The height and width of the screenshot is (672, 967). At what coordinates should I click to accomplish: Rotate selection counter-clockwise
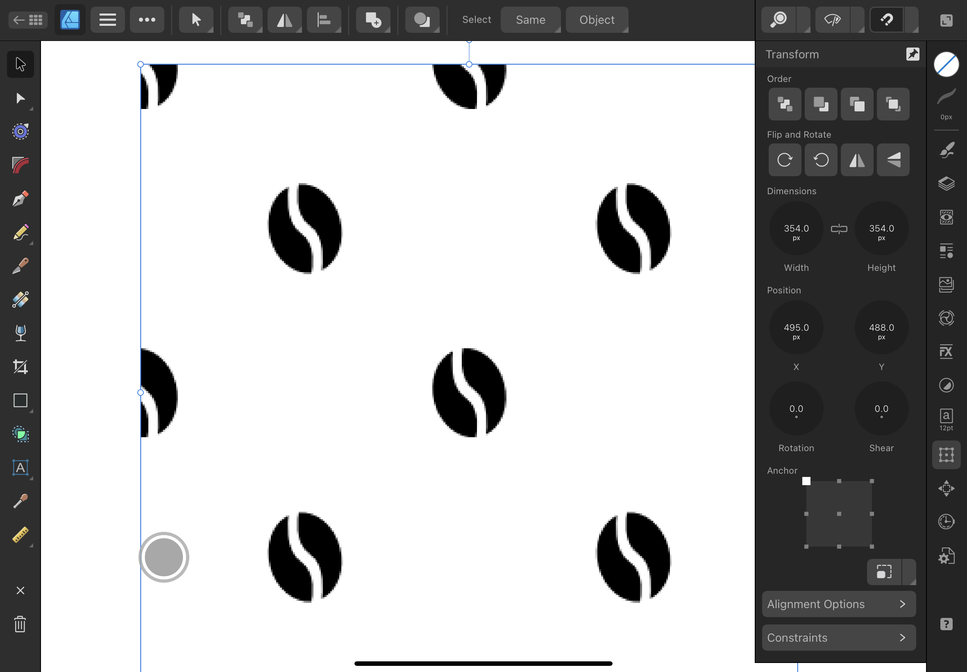[821, 160]
